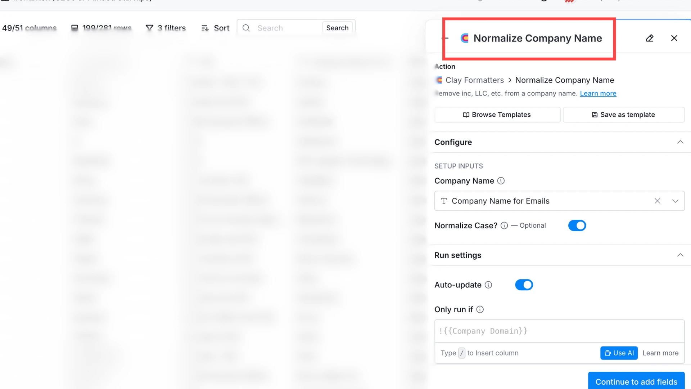Click the info icon next to Company Name
This screenshot has width=691, height=389.
[x=501, y=181]
